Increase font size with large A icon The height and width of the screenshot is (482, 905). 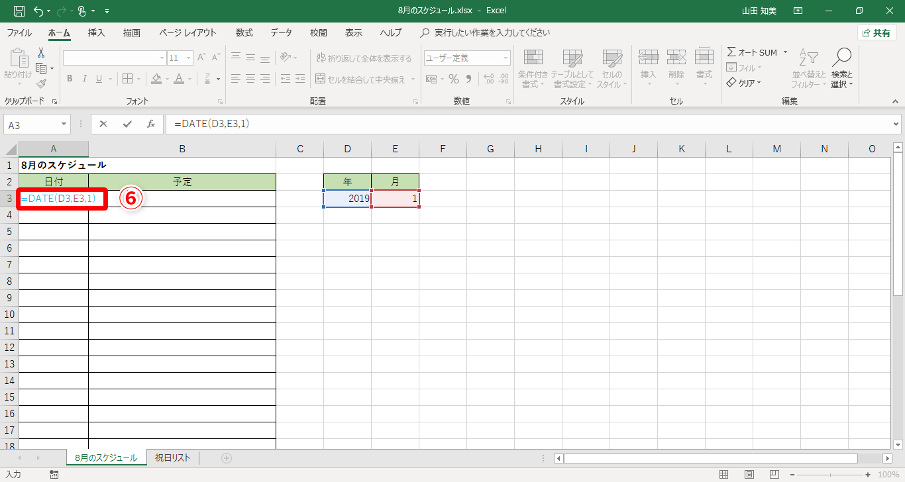(x=202, y=58)
